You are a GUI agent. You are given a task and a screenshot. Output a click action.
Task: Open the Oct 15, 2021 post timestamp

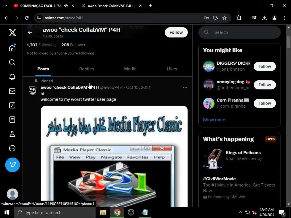click(138, 87)
